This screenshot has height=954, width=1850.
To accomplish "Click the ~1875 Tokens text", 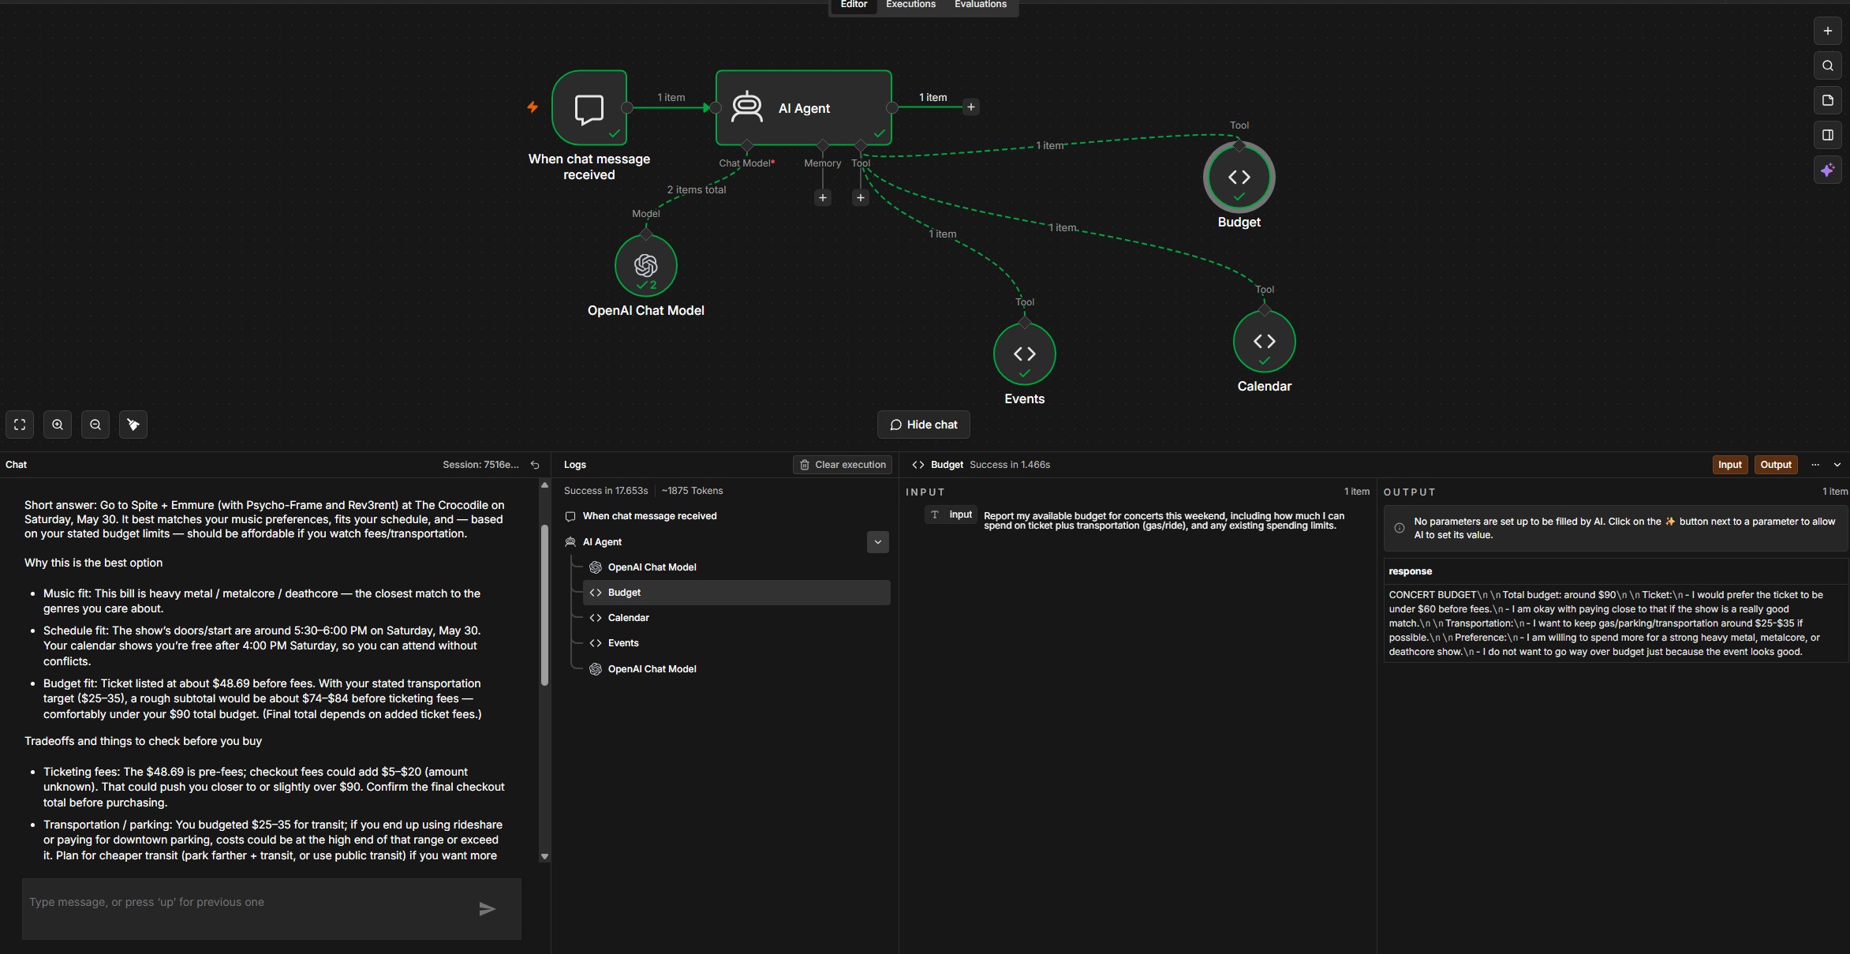I will [x=692, y=491].
